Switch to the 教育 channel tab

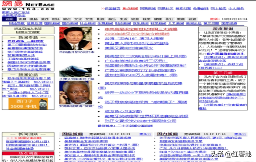(181, 19)
